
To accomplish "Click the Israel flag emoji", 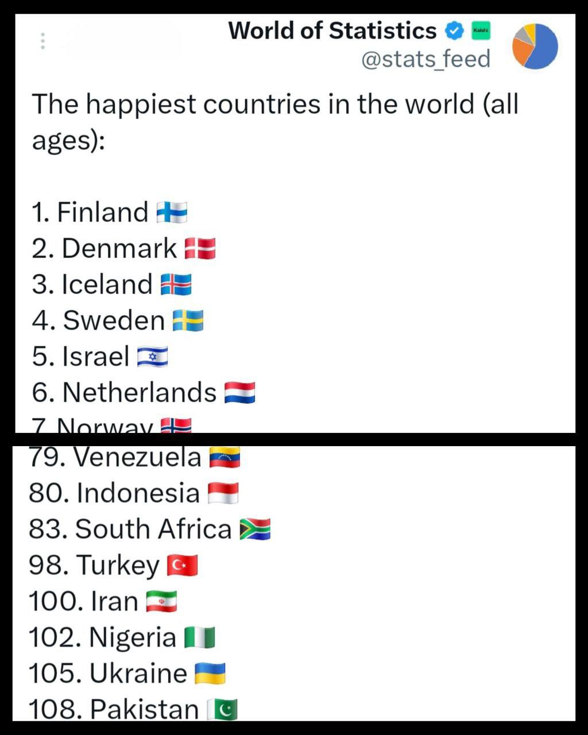I will click(x=153, y=357).
